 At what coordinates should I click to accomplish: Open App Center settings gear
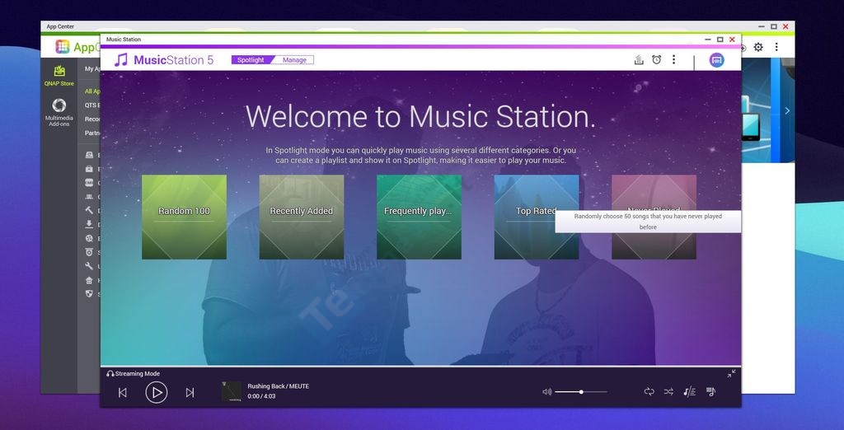click(x=758, y=47)
